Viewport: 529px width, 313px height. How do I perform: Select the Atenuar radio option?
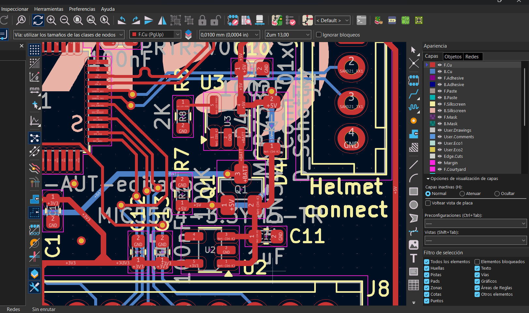click(462, 194)
